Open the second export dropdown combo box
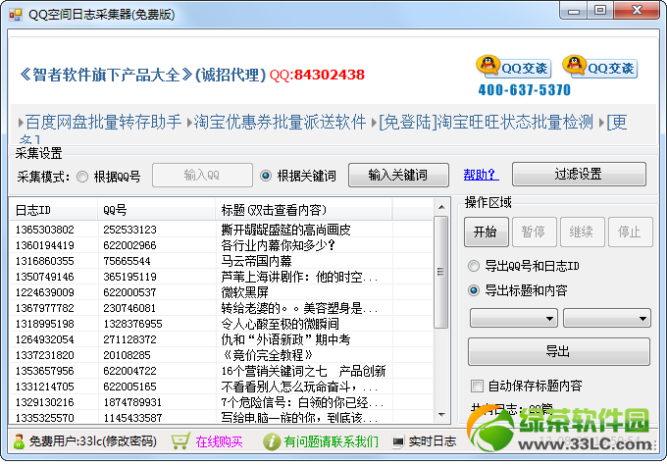 [x=607, y=318]
